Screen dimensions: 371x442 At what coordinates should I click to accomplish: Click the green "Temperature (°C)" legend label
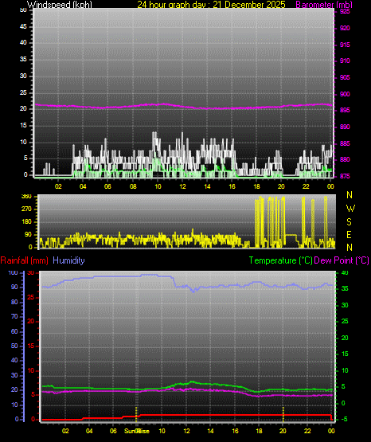click(280, 260)
